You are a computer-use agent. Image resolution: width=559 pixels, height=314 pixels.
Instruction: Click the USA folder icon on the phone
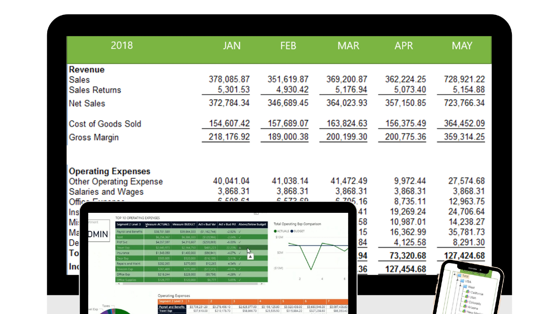pos(462,281)
